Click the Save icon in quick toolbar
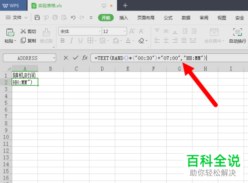 click(37, 17)
